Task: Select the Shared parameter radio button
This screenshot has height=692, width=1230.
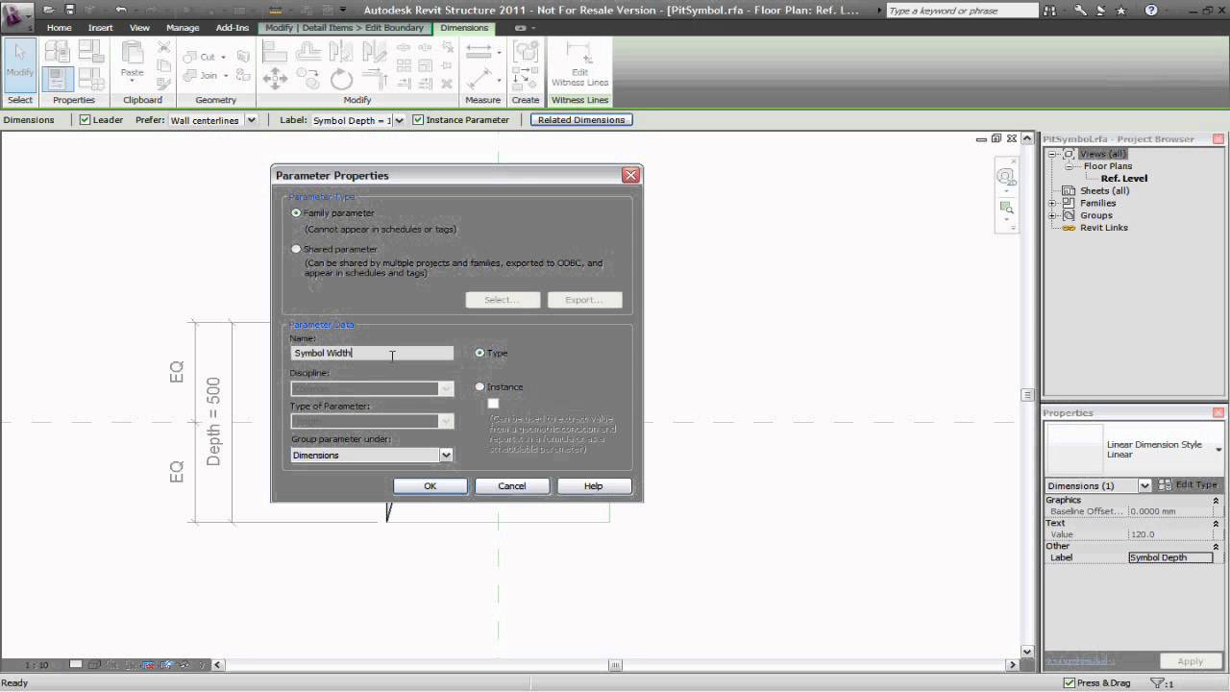Action: point(296,249)
